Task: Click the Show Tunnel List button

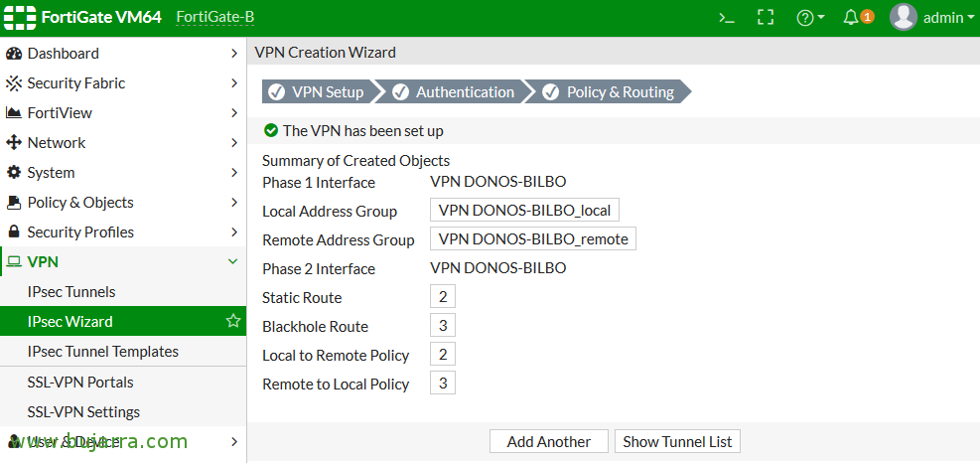Action: point(677,442)
